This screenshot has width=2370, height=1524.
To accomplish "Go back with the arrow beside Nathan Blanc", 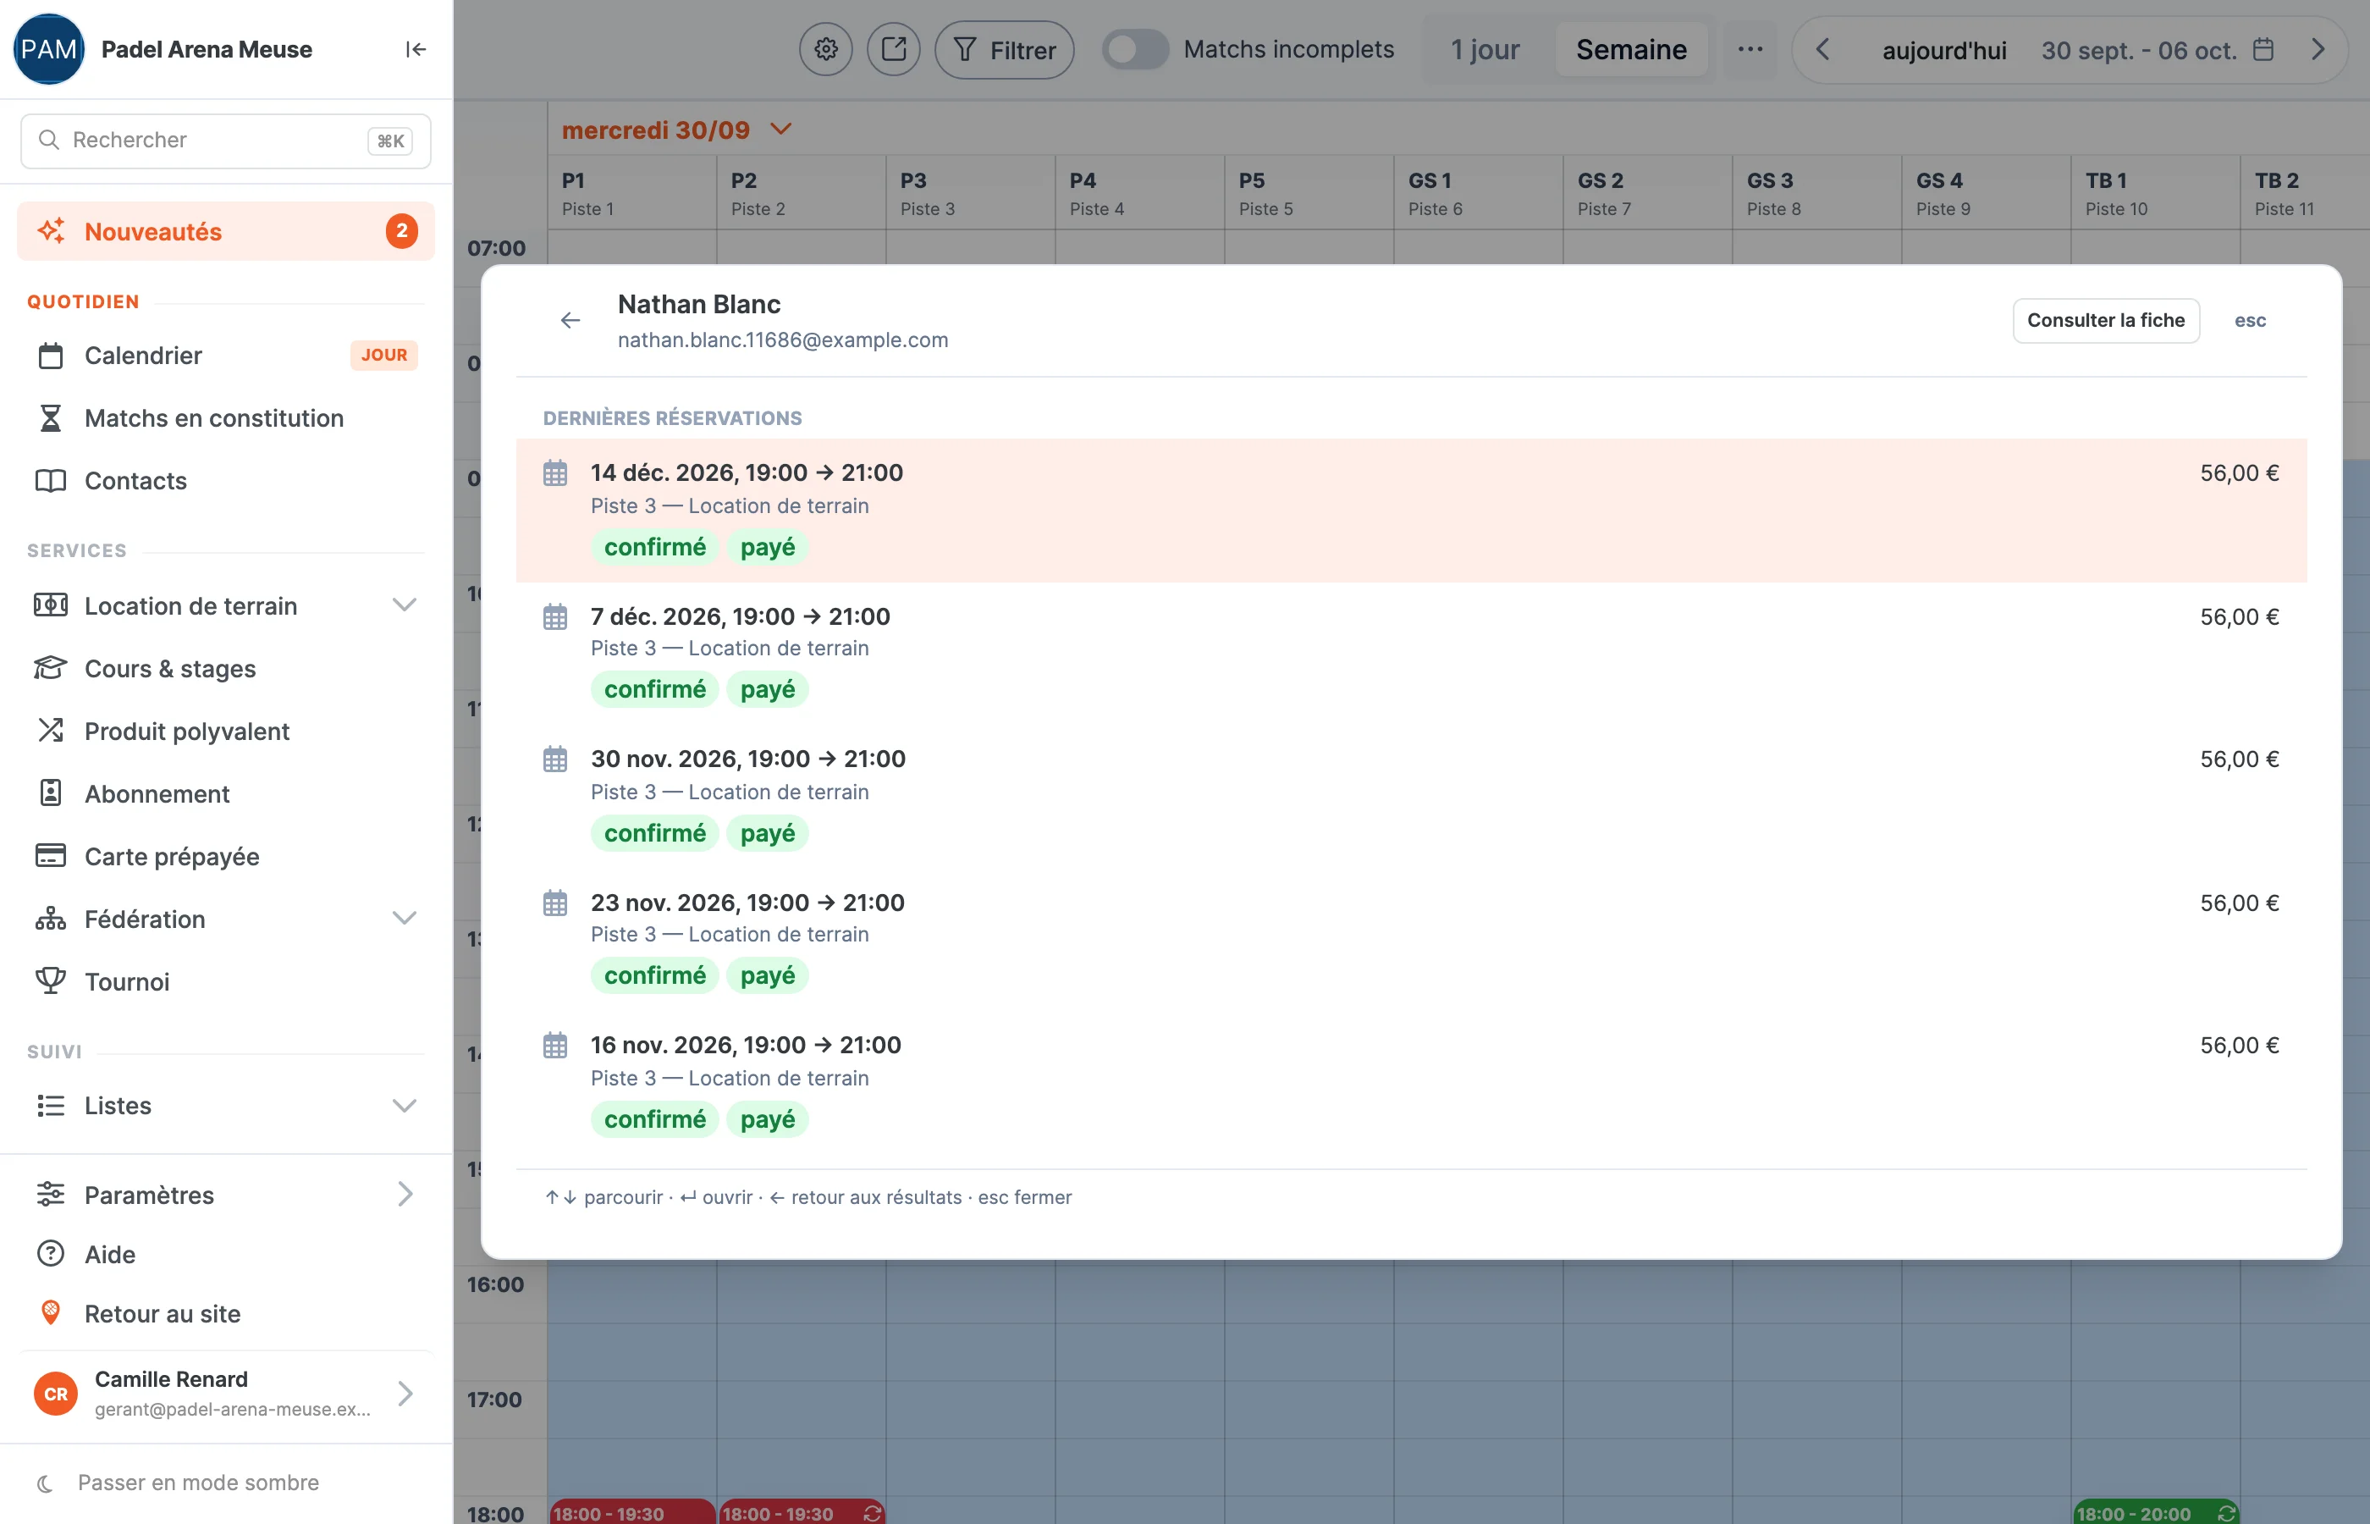I will [570, 321].
